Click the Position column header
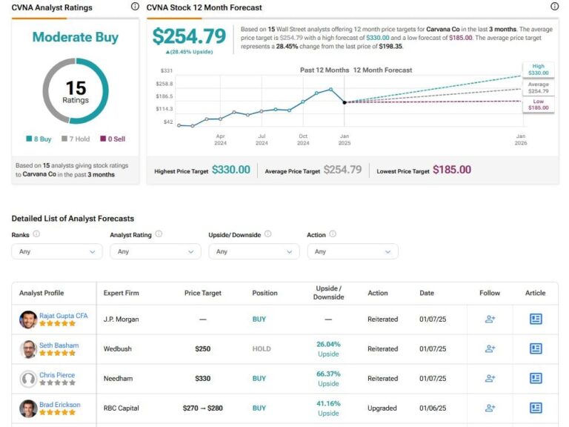The width and height of the screenshot is (569, 427). [x=265, y=293]
